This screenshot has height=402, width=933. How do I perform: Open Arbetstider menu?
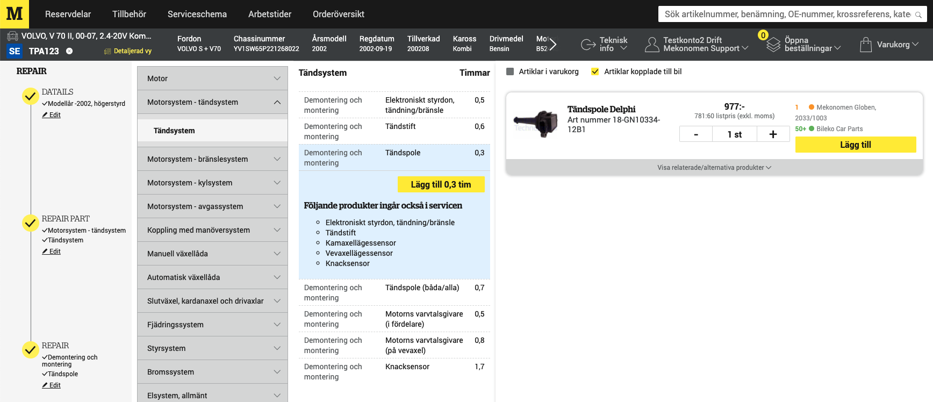270,14
